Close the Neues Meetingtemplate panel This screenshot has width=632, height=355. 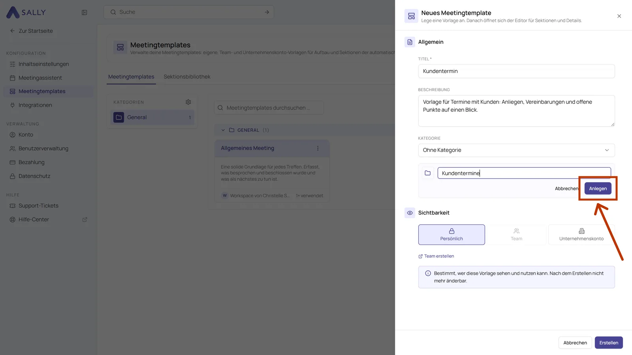(x=619, y=16)
